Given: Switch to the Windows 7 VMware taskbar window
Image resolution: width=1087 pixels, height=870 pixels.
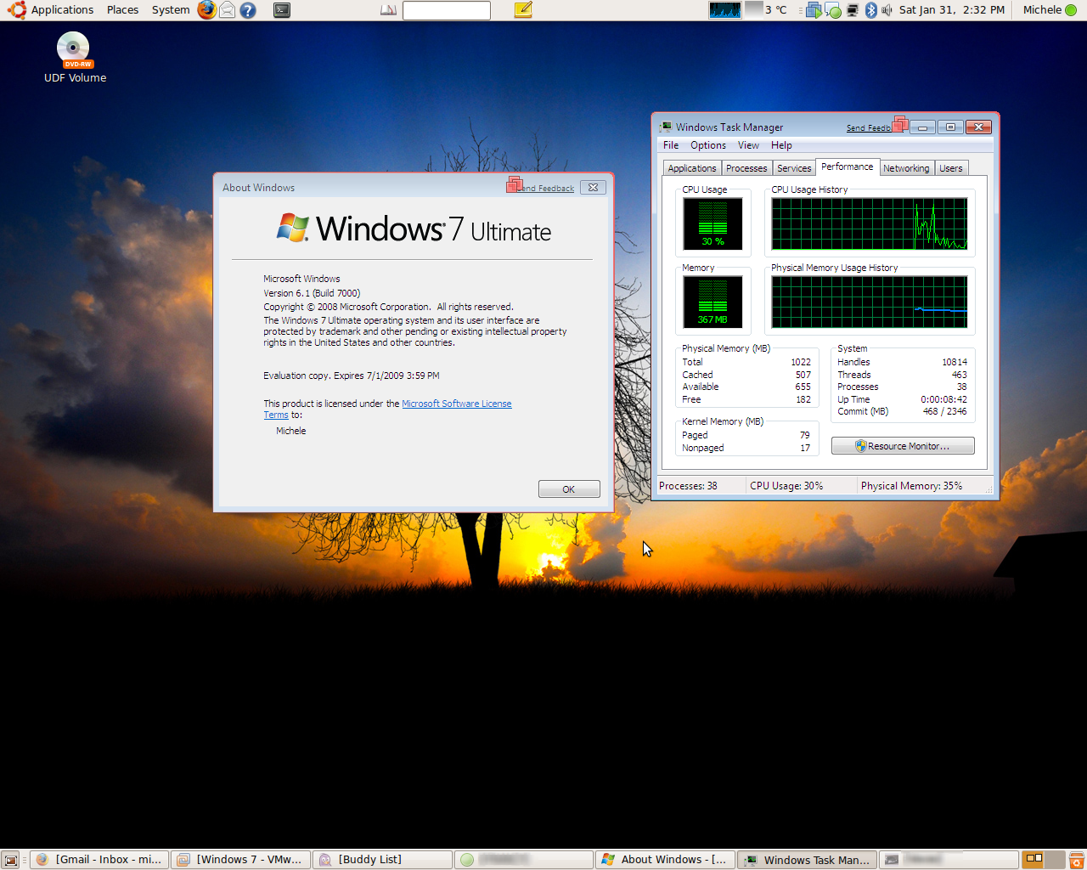Looking at the screenshot, I should pos(240,860).
